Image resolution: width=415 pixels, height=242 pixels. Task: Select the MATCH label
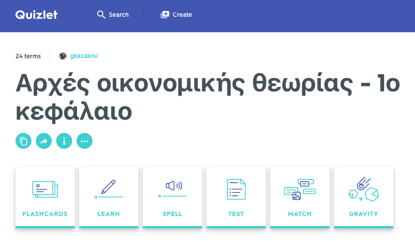point(300,214)
